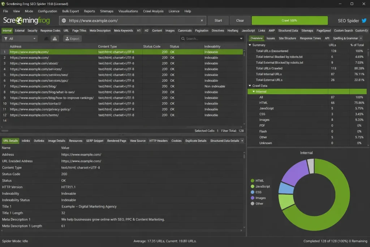The width and height of the screenshot is (370, 247).
Task: Click the Meta Description 1 value
Action: (x=113, y=220)
